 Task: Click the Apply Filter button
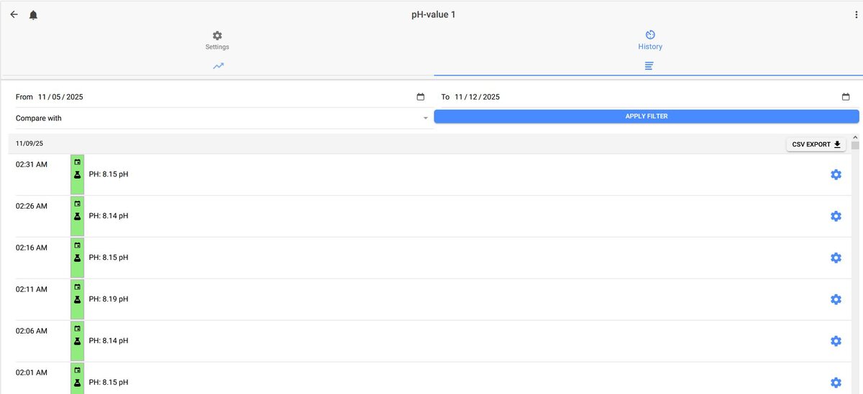[647, 116]
